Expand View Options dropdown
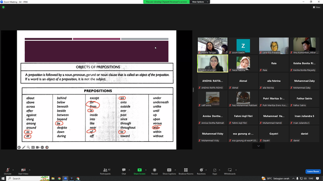 click(200, 2)
